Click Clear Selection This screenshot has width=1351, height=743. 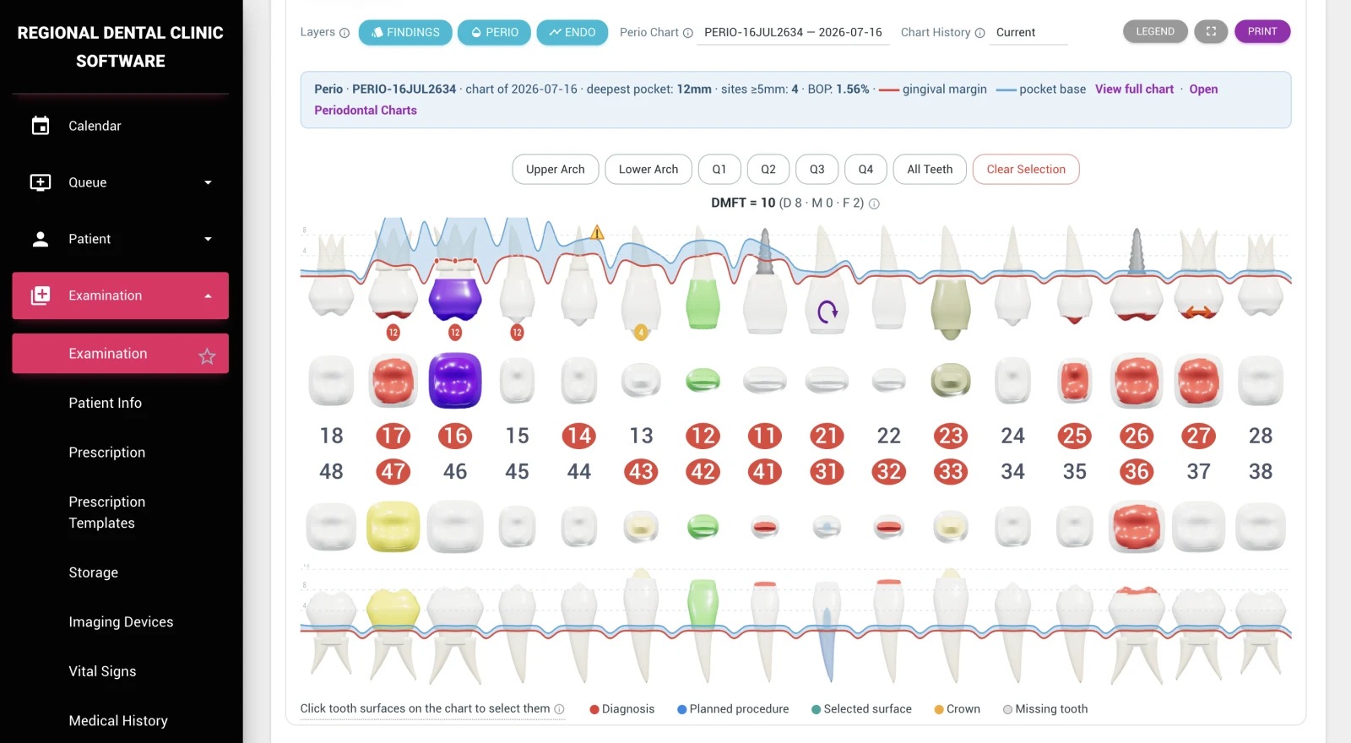point(1026,169)
